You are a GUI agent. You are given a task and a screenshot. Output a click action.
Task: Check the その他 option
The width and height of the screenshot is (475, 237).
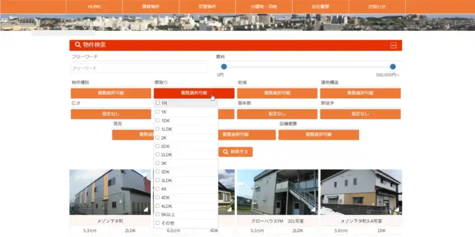point(158,223)
